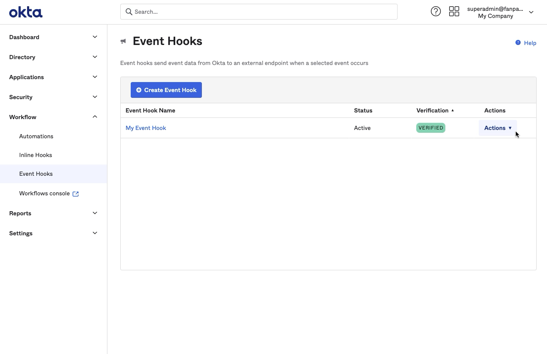Expand the Dashboard section
This screenshot has height=354, width=547.
(x=95, y=37)
